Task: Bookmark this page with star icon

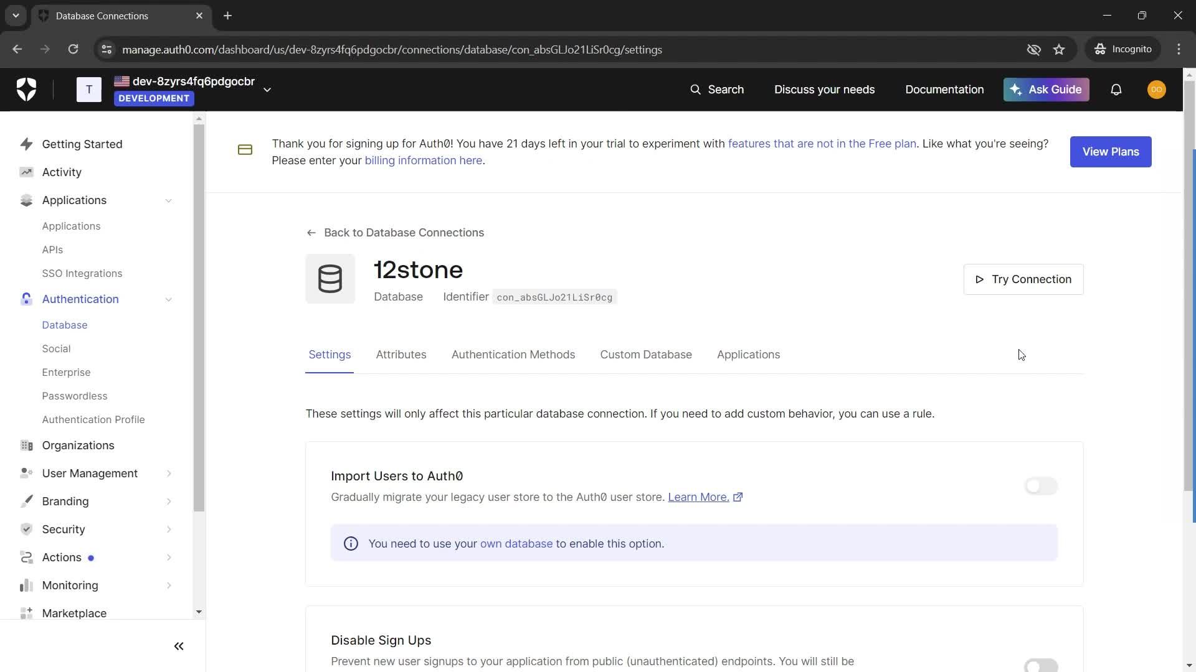Action: (1059, 49)
